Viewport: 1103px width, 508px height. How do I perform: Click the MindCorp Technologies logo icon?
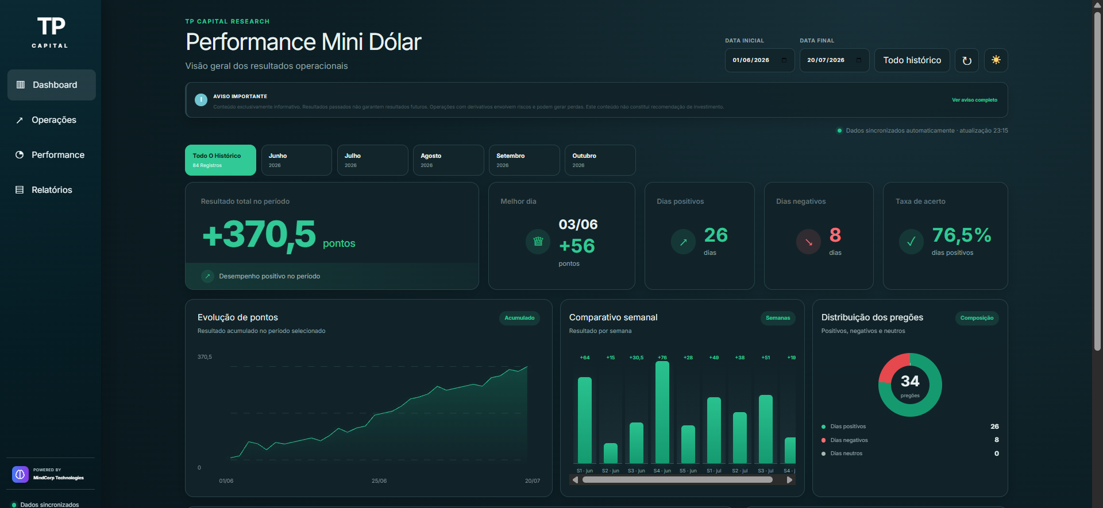20,474
